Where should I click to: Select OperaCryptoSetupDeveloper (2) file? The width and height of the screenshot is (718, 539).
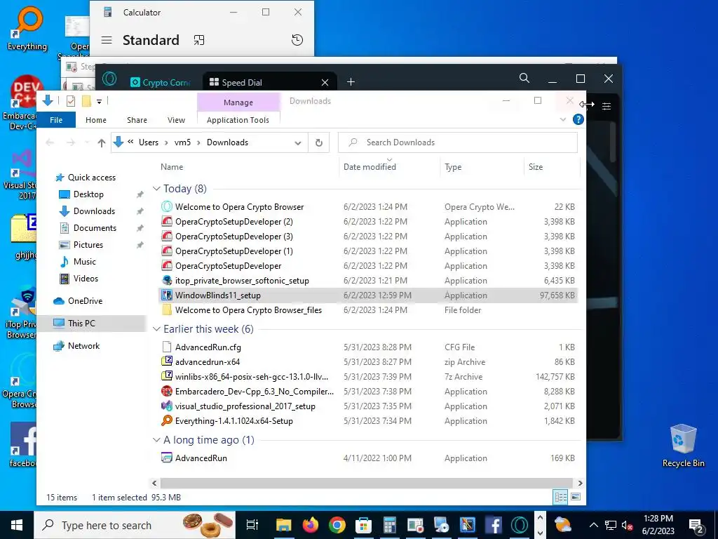[x=234, y=221]
